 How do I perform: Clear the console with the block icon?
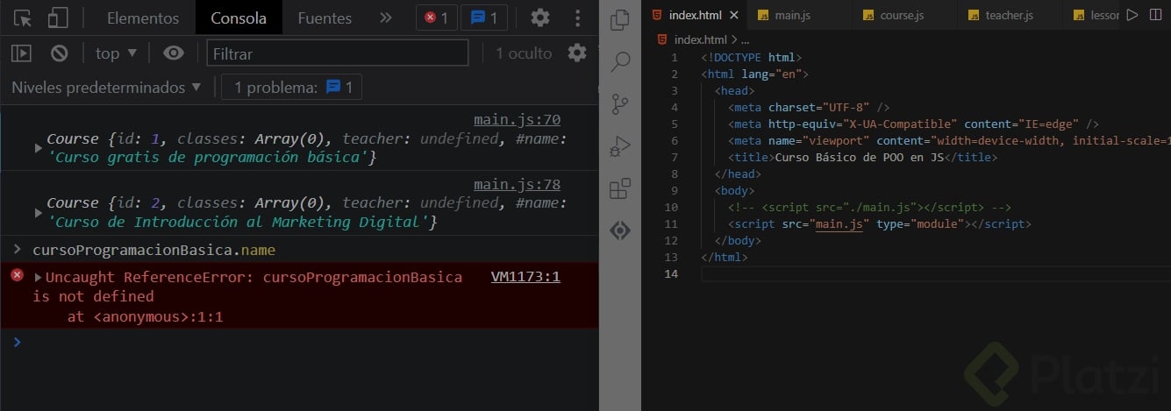point(59,53)
